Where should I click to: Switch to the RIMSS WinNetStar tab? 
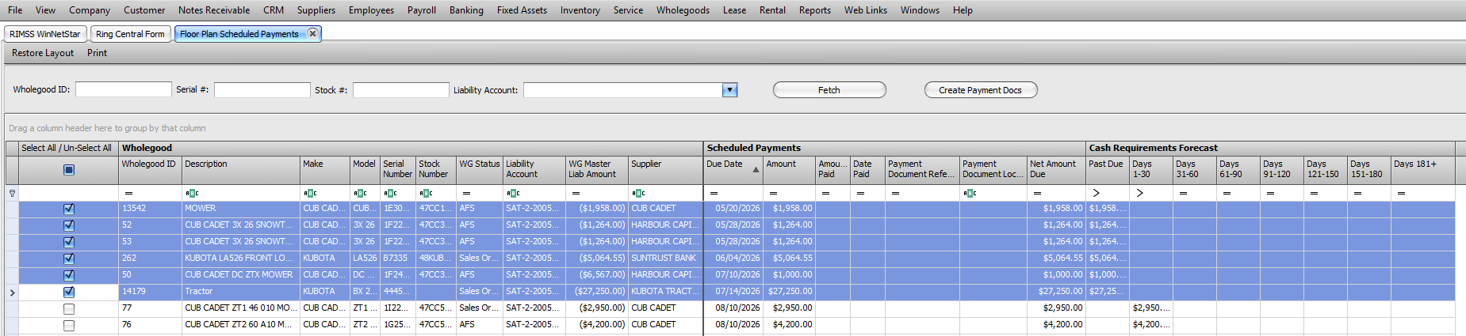[x=45, y=34]
